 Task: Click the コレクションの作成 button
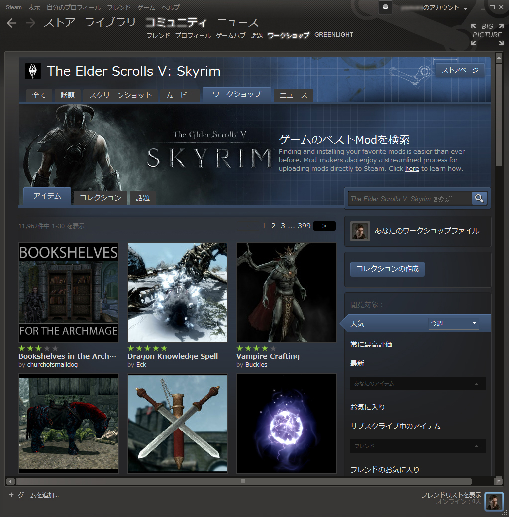coord(387,269)
